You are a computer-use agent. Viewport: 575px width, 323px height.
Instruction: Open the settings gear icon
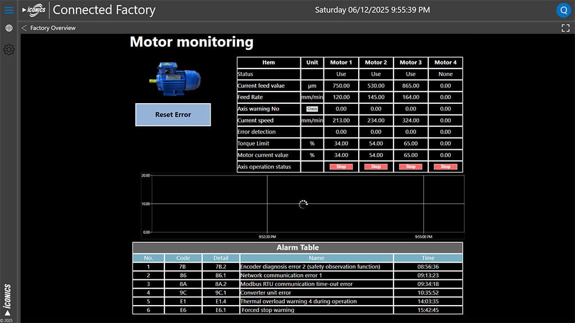(9, 50)
